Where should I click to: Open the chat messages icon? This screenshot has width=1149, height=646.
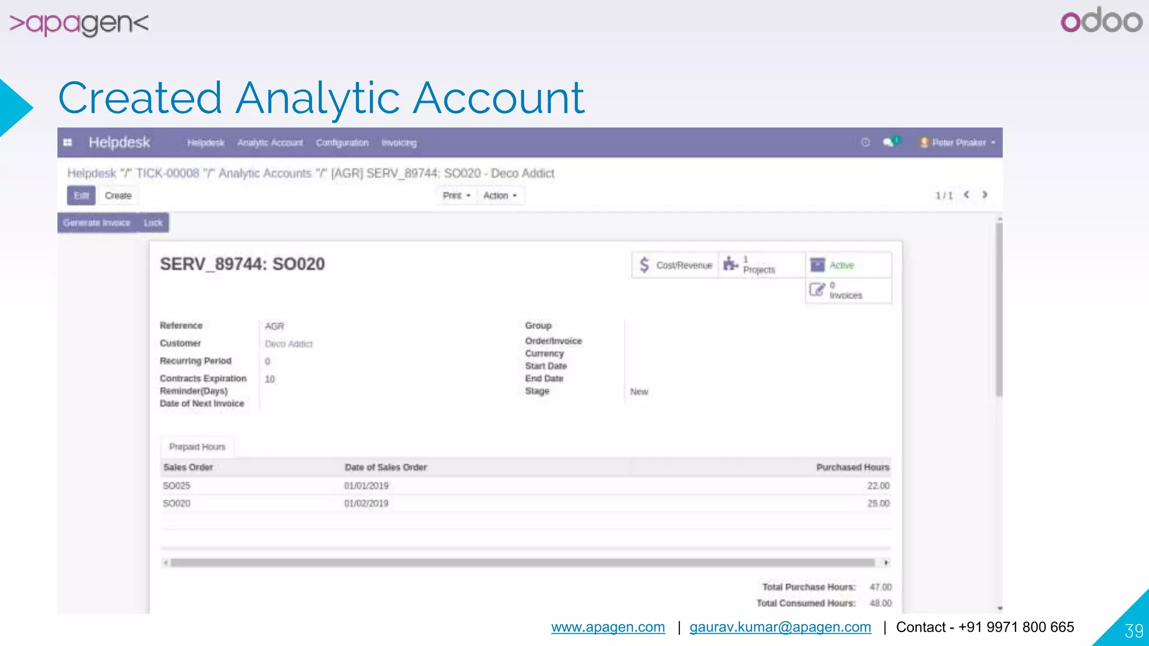tap(890, 142)
